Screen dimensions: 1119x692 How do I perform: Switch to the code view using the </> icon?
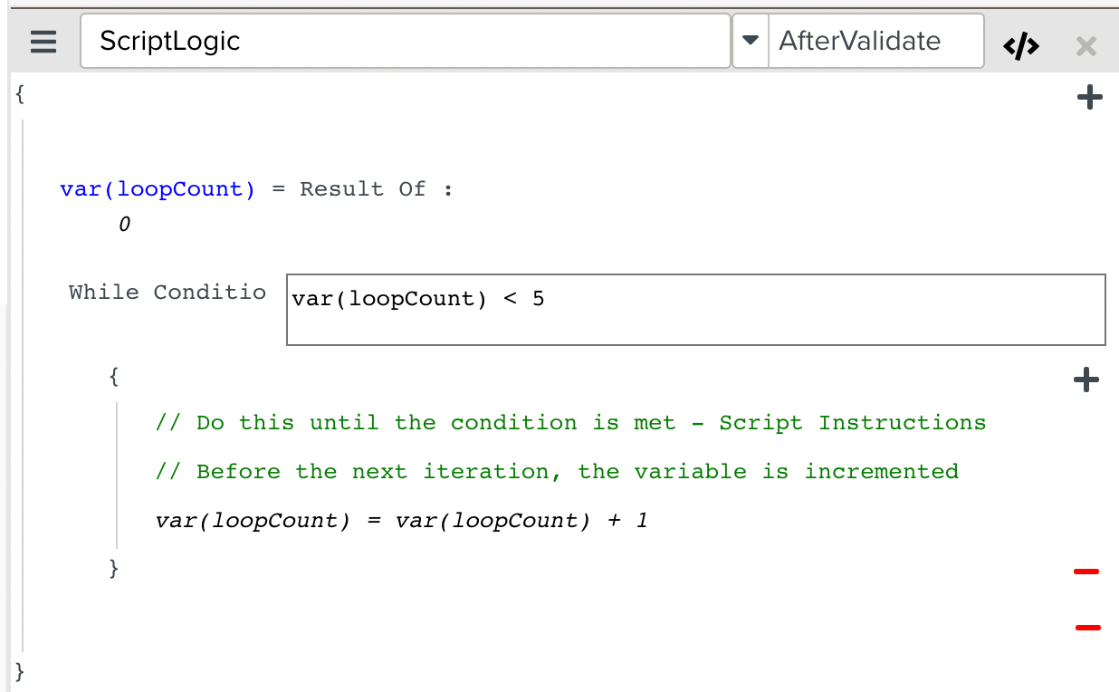[x=1021, y=46]
